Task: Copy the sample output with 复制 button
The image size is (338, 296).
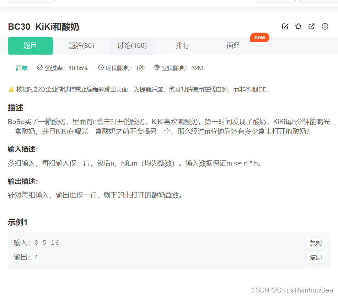Action: pos(316,257)
